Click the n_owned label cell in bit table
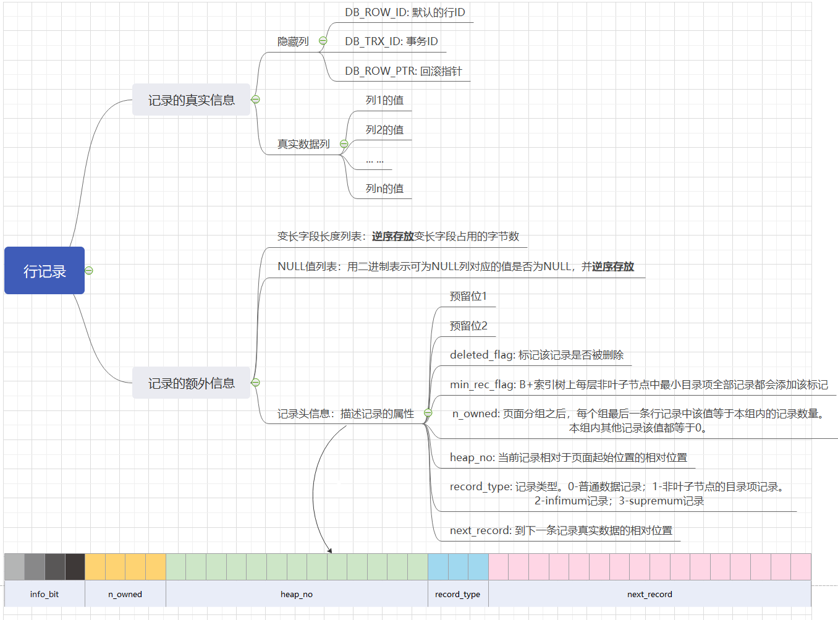Screen dimensions: 838x620 coord(125,594)
